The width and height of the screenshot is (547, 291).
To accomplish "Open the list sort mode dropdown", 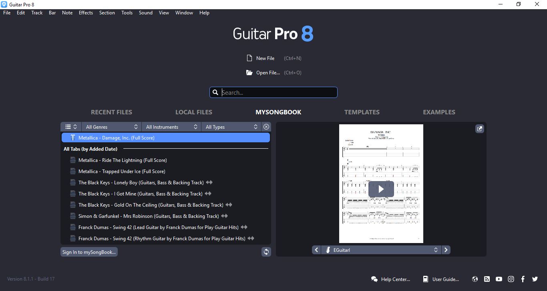I will [71, 127].
